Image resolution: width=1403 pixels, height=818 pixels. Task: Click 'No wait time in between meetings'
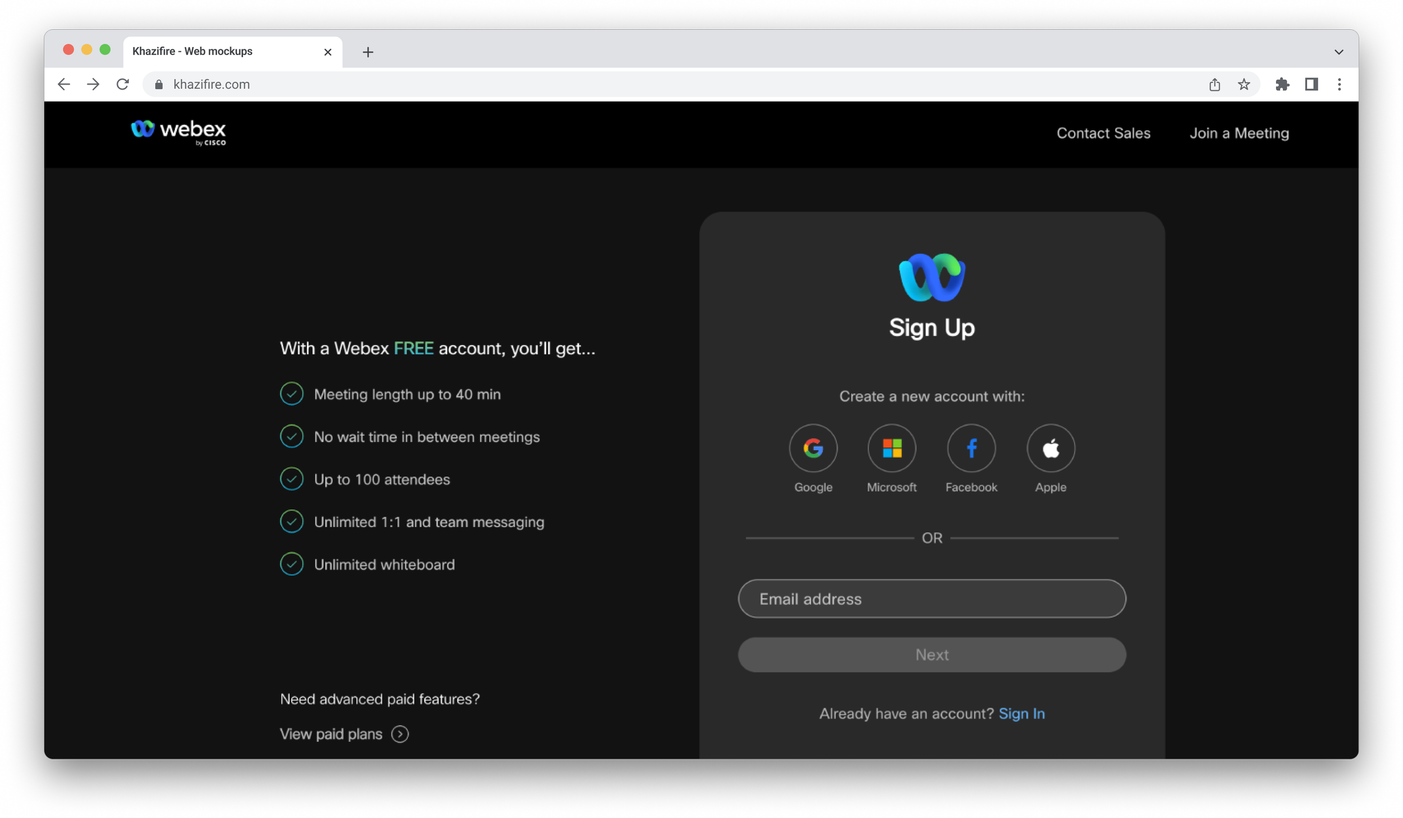[x=427, y=437]
